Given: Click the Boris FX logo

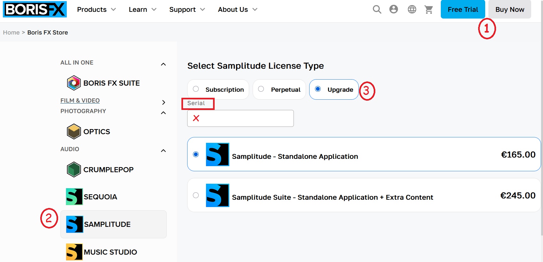Looking at the screenshot, I should (x=35, y=9).
